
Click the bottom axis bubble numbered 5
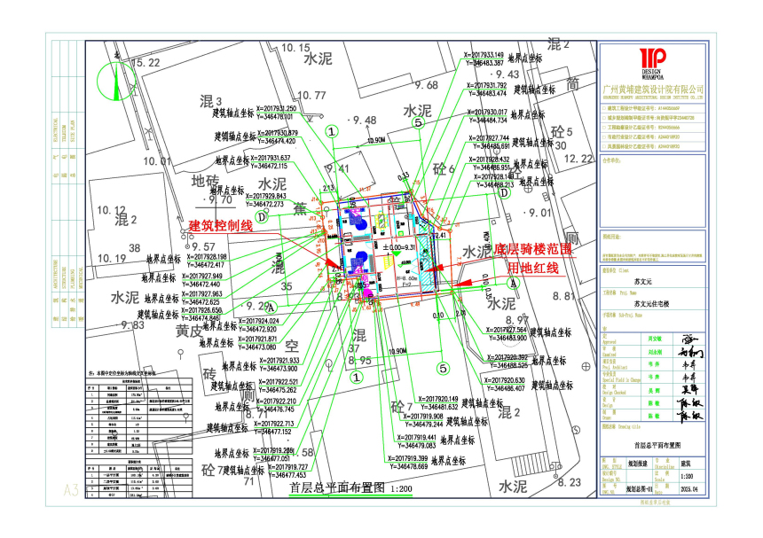pyautogui.click(x=443, y=369)
